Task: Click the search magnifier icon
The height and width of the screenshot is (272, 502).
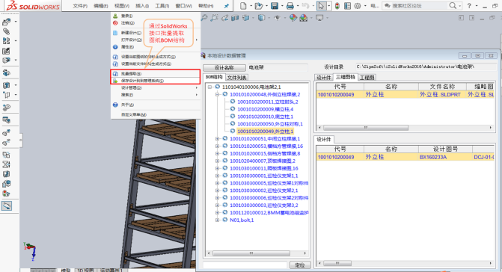Action: pyautogui.click(x=453, y=6)
